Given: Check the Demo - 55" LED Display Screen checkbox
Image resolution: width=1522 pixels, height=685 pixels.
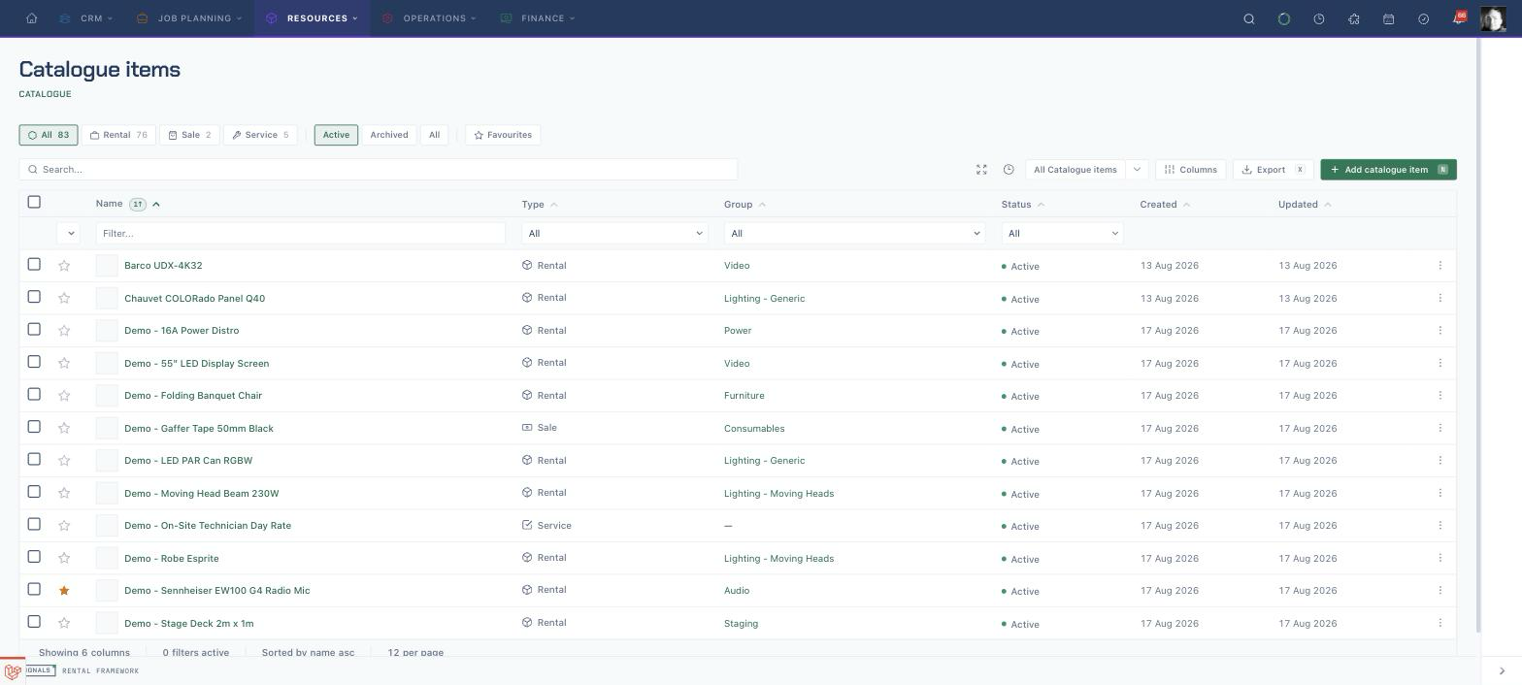Looking at the screenshot, I should [34, 362].
